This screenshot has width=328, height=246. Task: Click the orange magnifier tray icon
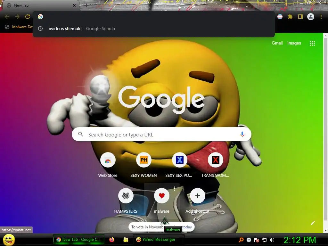[x=241, y=240]
